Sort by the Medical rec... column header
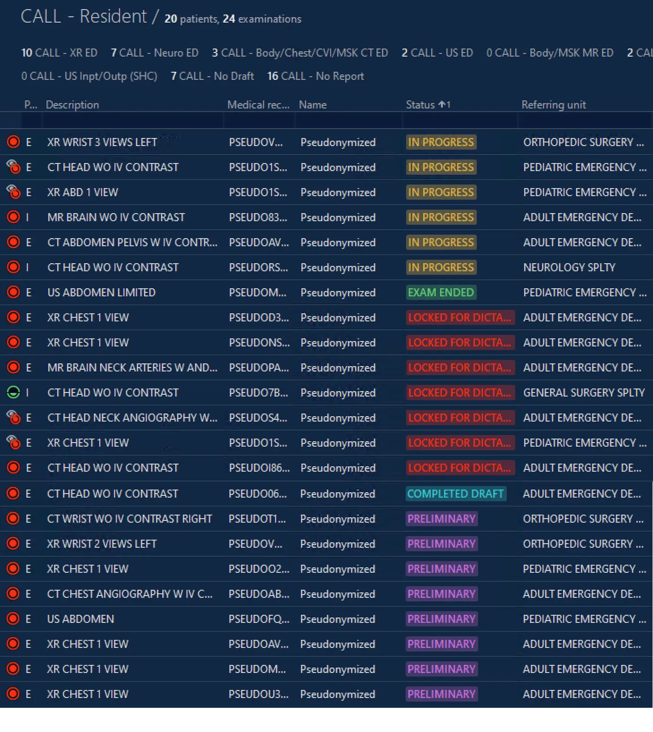The width and height of the screenshot is (653, 732). click(258, 105)
